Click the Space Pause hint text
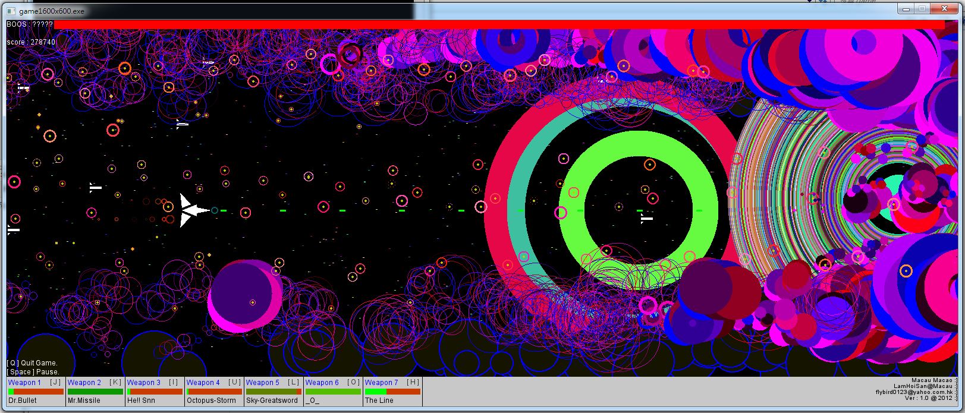The width and height of the screenshot is (965, 413). (33, 372)
